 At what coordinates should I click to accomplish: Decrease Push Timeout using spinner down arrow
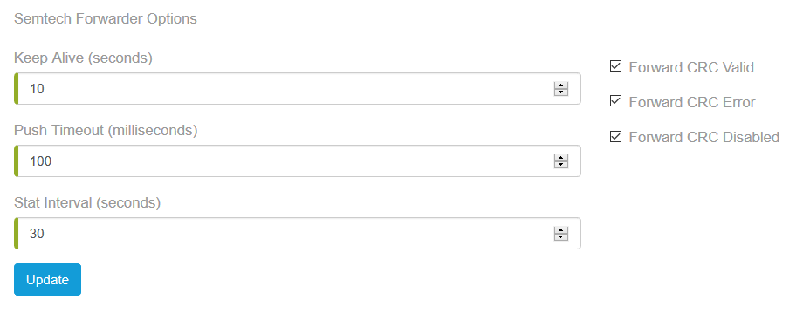tap(561, 165)
